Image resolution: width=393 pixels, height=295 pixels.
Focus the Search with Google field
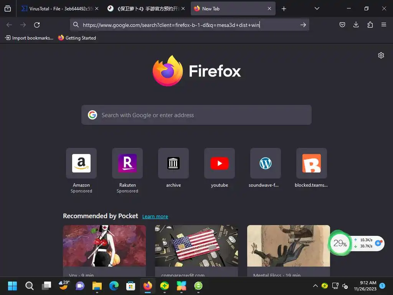point(196,115)
